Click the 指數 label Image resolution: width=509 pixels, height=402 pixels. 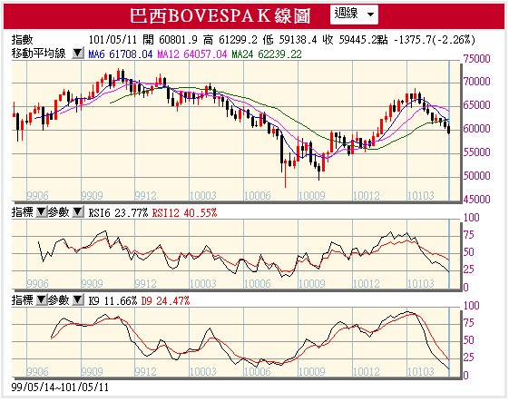click(23, 40)
